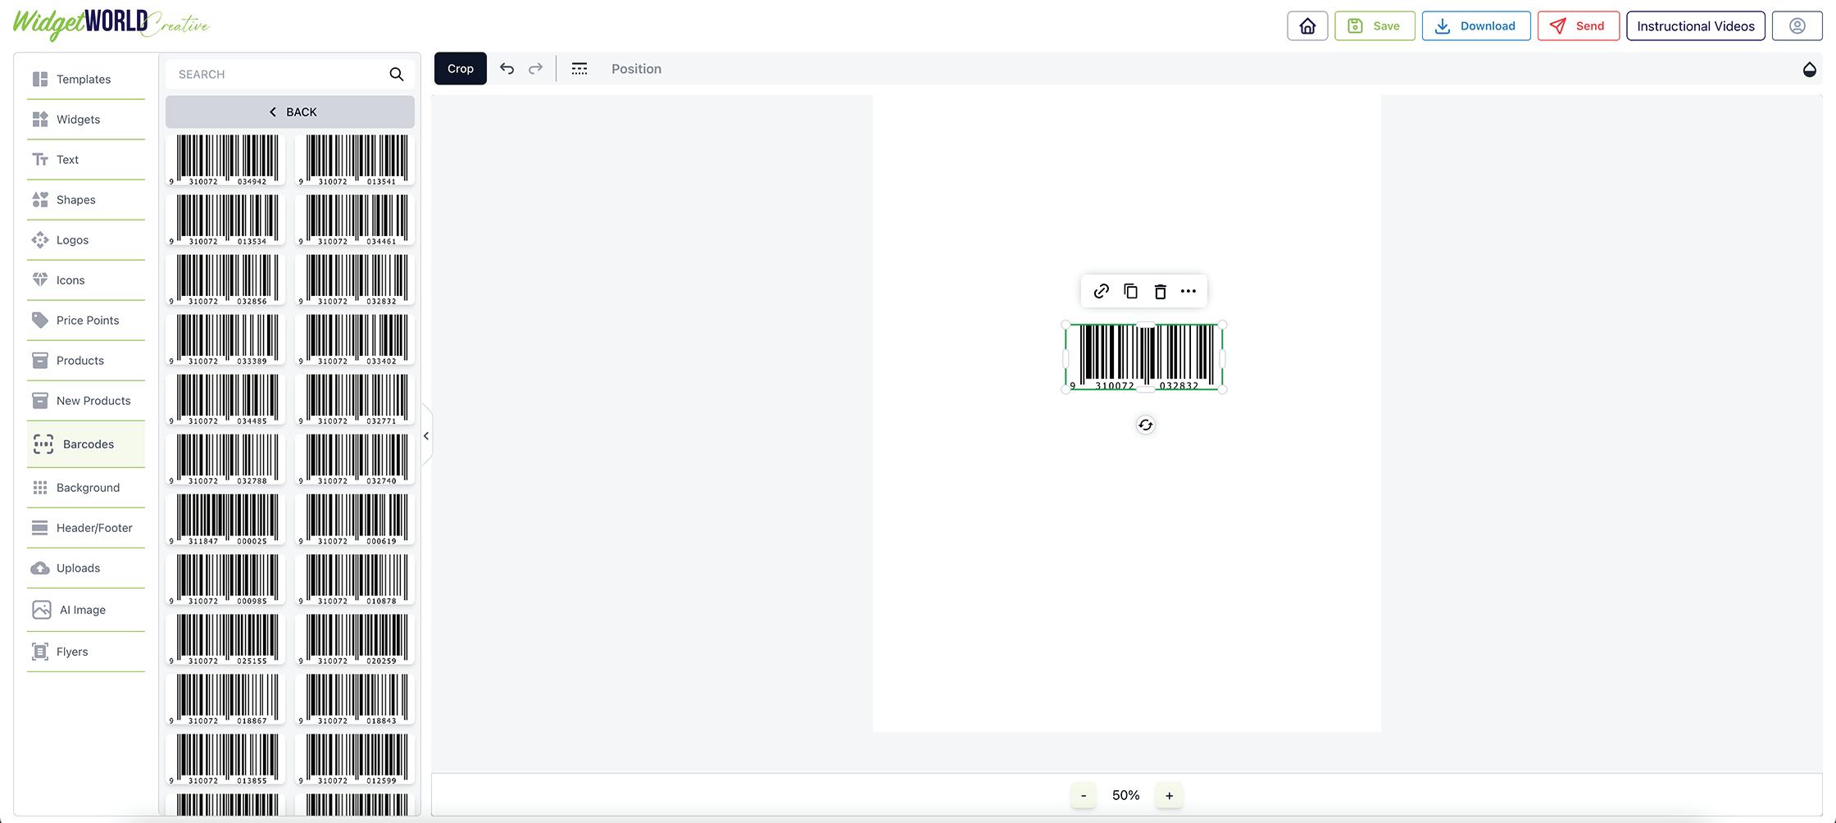
Task: Open the Shapes panel
Action: point(85,200)
